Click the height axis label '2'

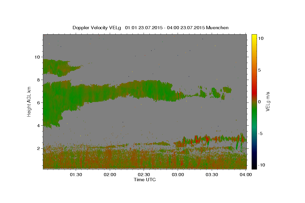coord(39,148)
